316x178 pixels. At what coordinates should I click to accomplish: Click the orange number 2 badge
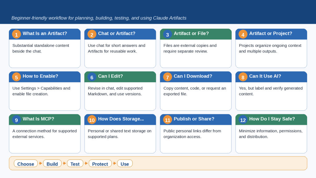(92, 35)
